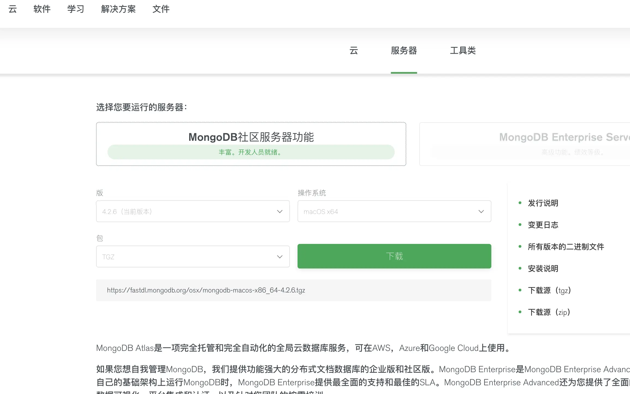Open the 软件 top menu

tap(42, 9)
